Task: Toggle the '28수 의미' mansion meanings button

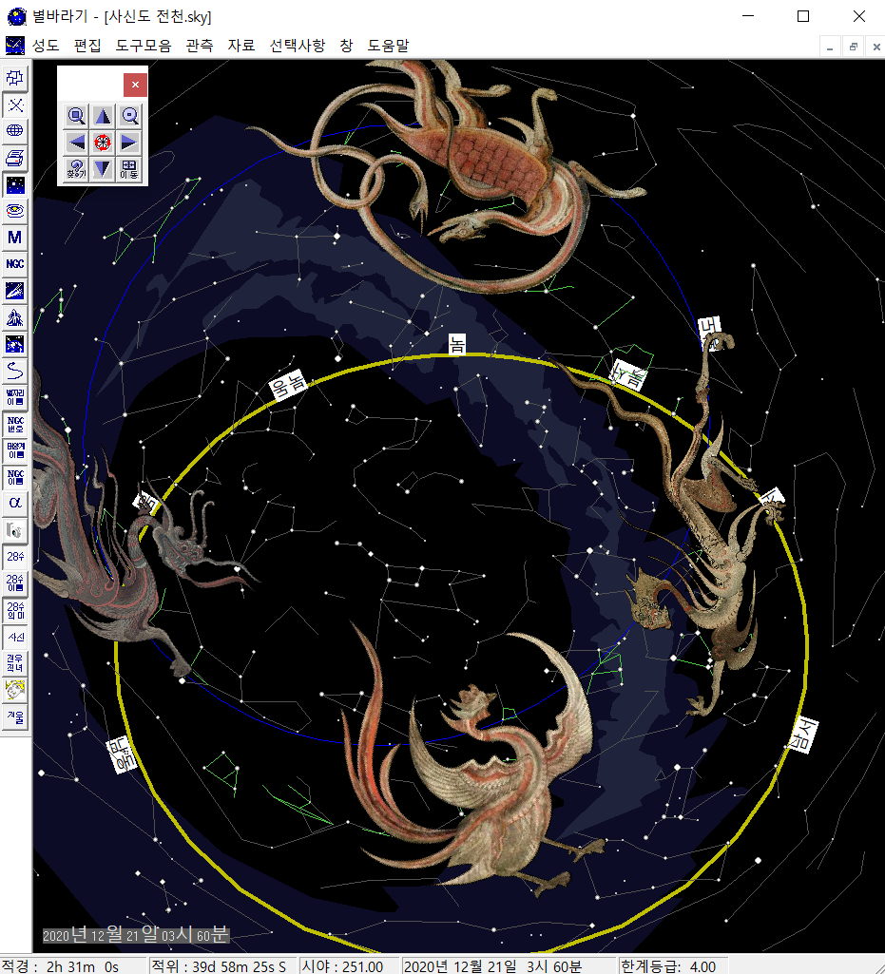Action: 15,609
